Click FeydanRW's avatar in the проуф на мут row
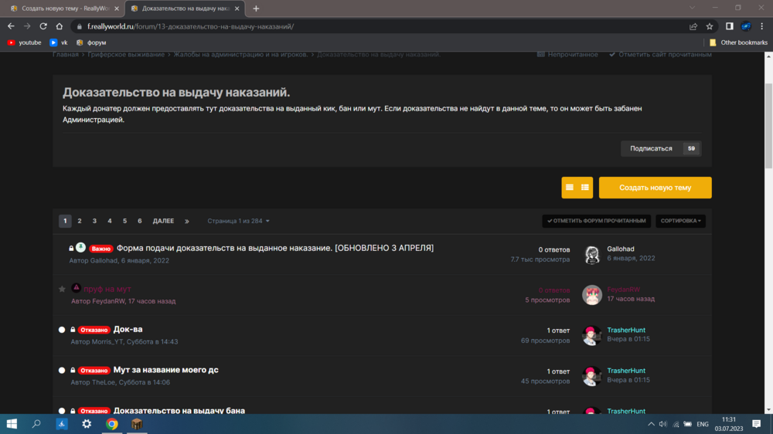The height and width of the screenshot is (434, 773). [591, 294]
